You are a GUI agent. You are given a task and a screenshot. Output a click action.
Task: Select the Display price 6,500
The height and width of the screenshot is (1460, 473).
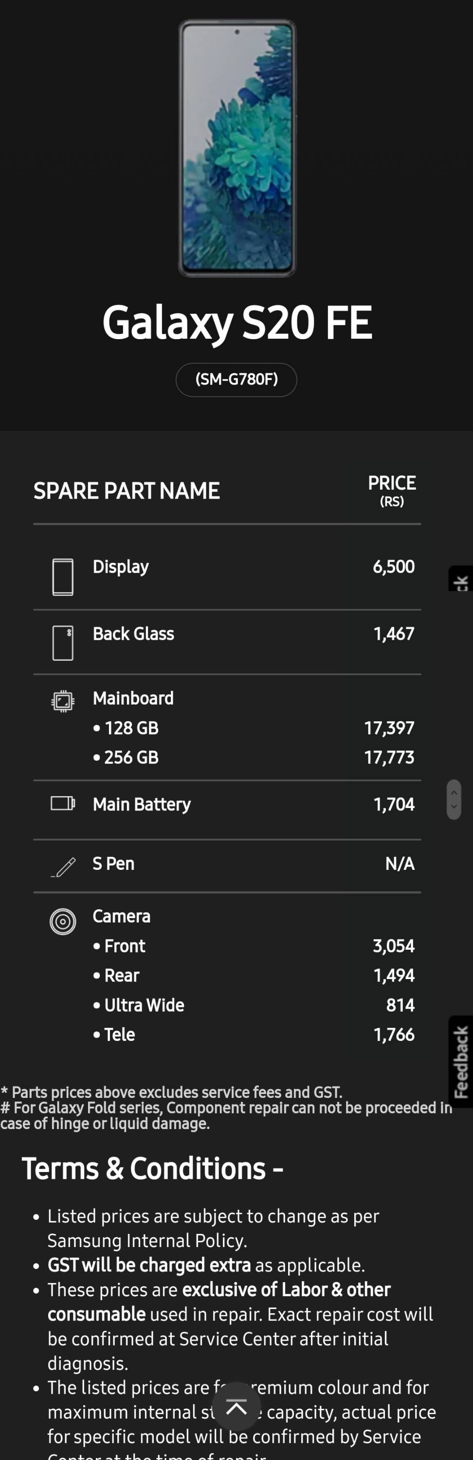click(393, 567)
